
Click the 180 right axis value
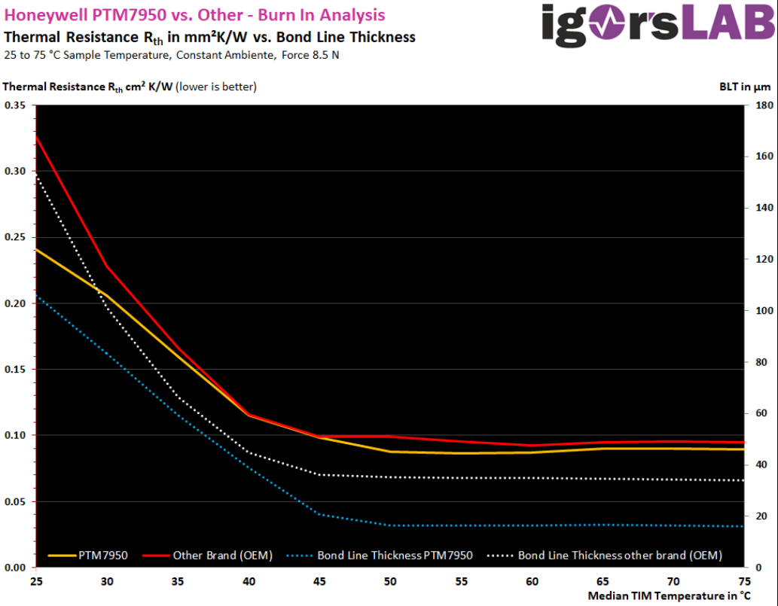point(764,105)
